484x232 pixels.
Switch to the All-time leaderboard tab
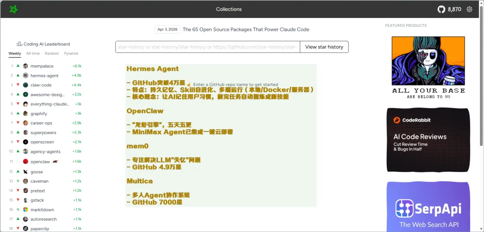click(x=33, y=53)
